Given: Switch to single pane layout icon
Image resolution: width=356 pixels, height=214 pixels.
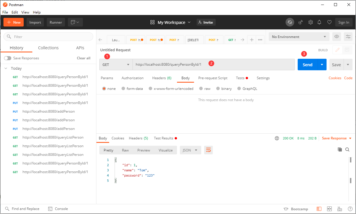Looking at the screenshot, I should pyautogui.click(x=319, y=209).
